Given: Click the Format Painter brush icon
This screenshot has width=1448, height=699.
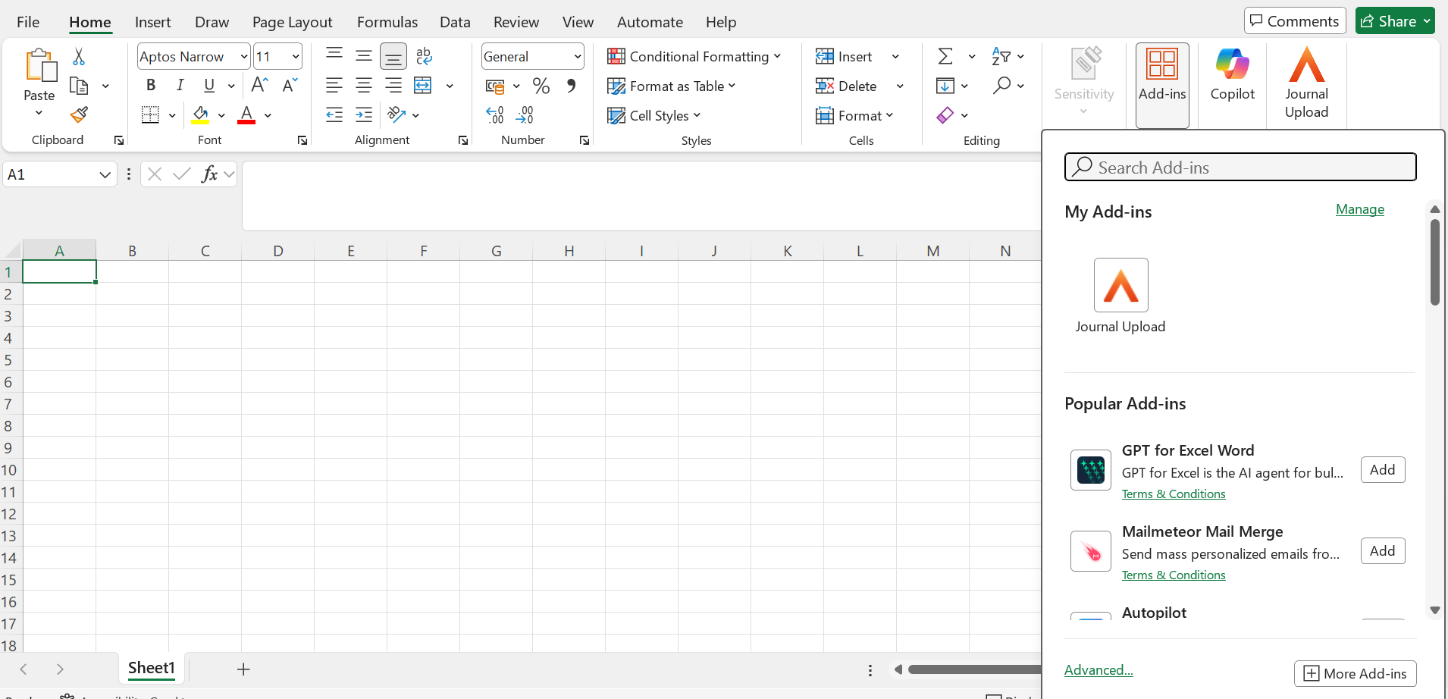Looking at the screenshot, I should tap(79, 115).
